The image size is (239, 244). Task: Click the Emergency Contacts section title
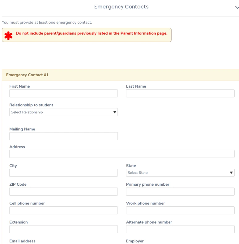tap(121, 7)
